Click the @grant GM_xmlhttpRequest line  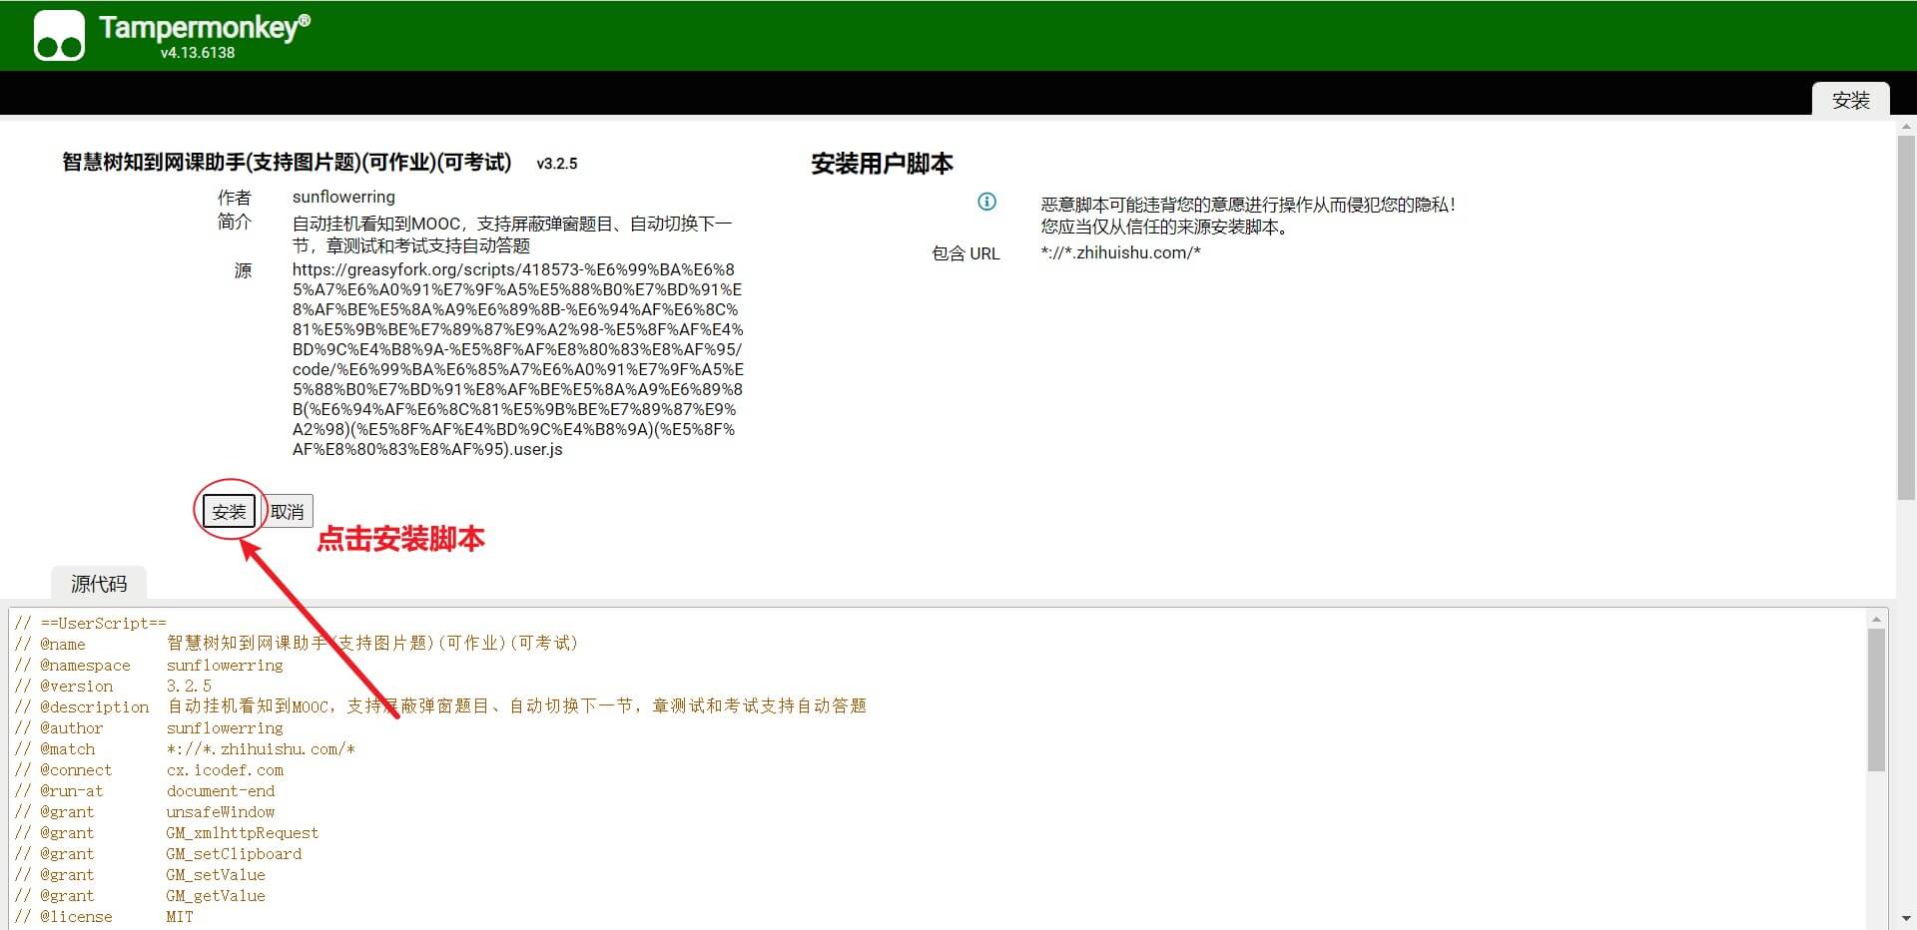click(167, 832)
